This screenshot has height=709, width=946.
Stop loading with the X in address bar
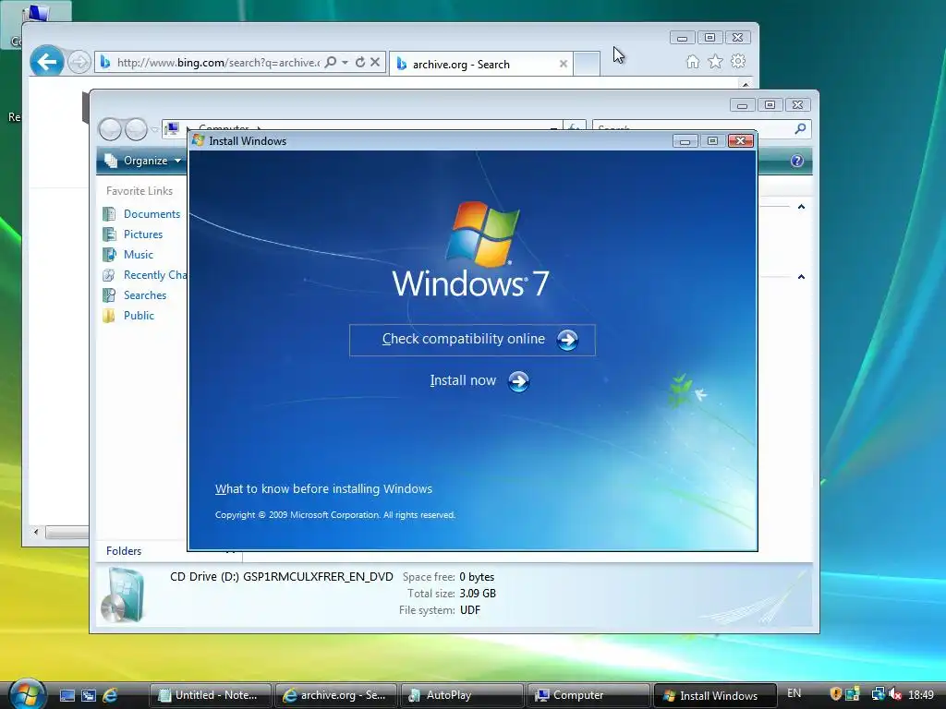[x=375, y=62]
